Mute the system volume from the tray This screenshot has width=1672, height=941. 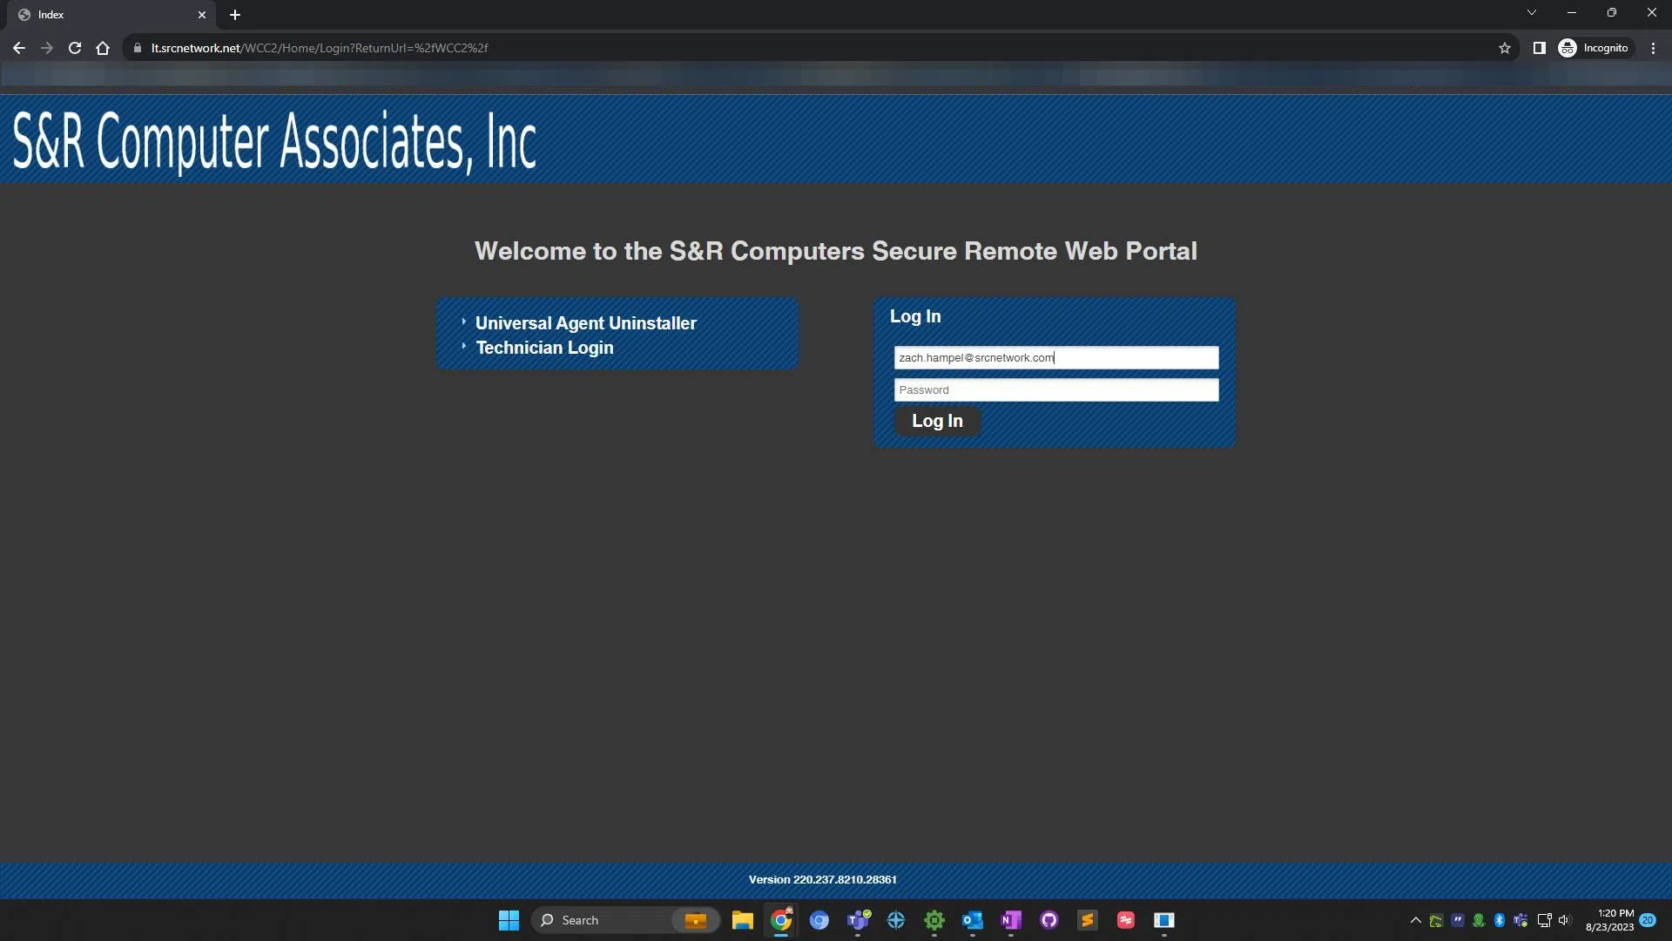(x=1565, y=920)
